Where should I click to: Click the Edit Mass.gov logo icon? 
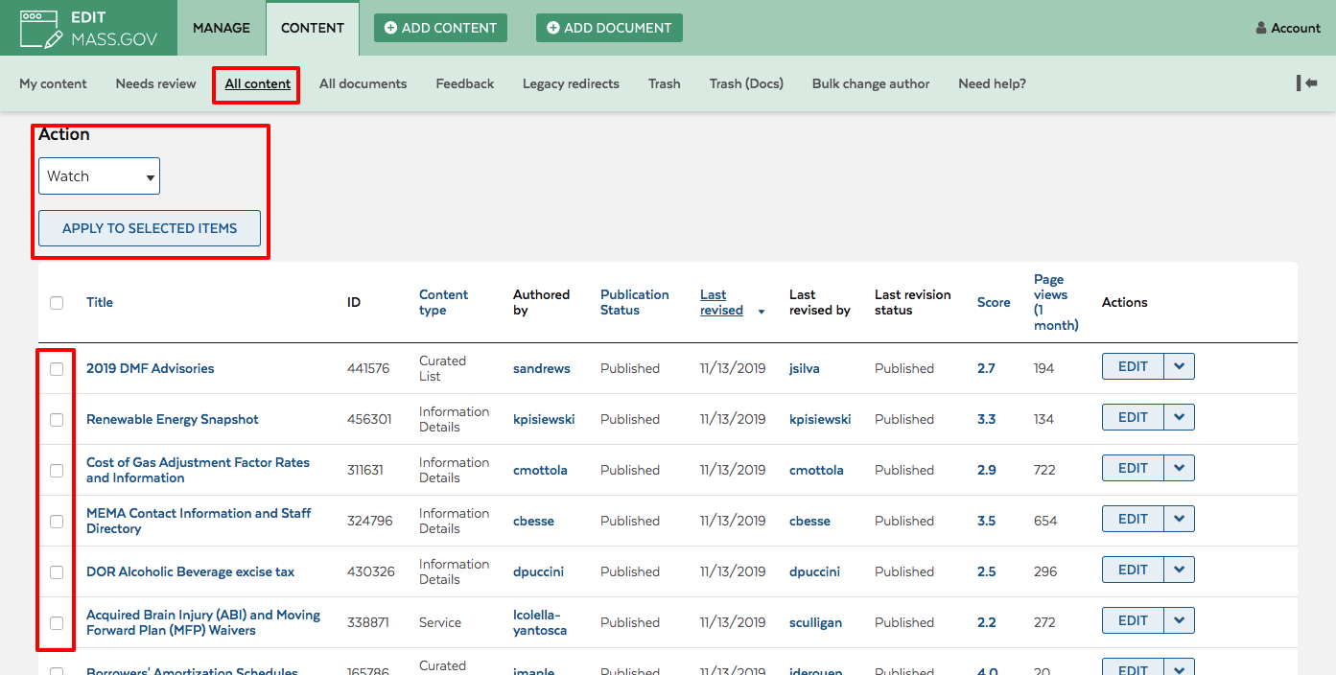[40, 29]
